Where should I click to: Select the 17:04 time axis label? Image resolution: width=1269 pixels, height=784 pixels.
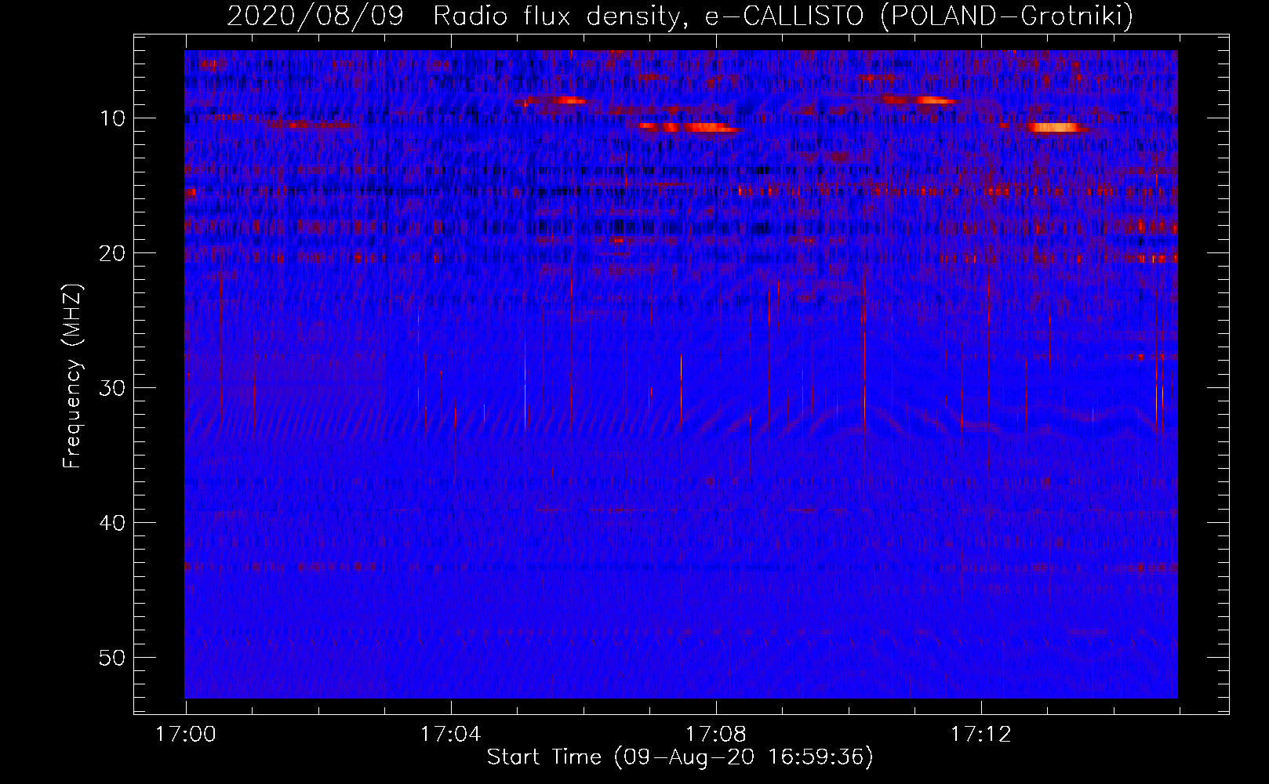[x=450, y=735]
